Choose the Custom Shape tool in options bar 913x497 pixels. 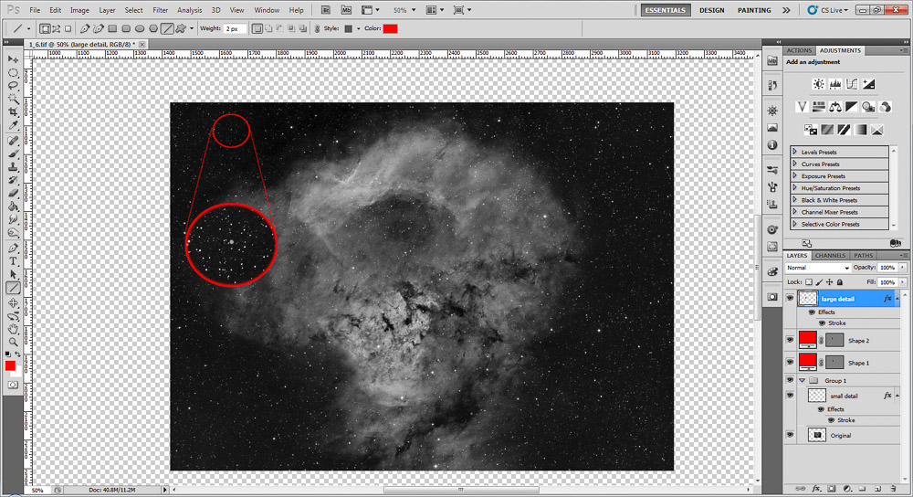coord(181,28)
